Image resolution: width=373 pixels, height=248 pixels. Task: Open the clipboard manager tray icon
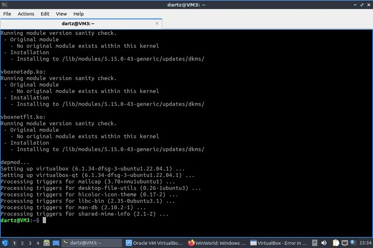point(336,243)
